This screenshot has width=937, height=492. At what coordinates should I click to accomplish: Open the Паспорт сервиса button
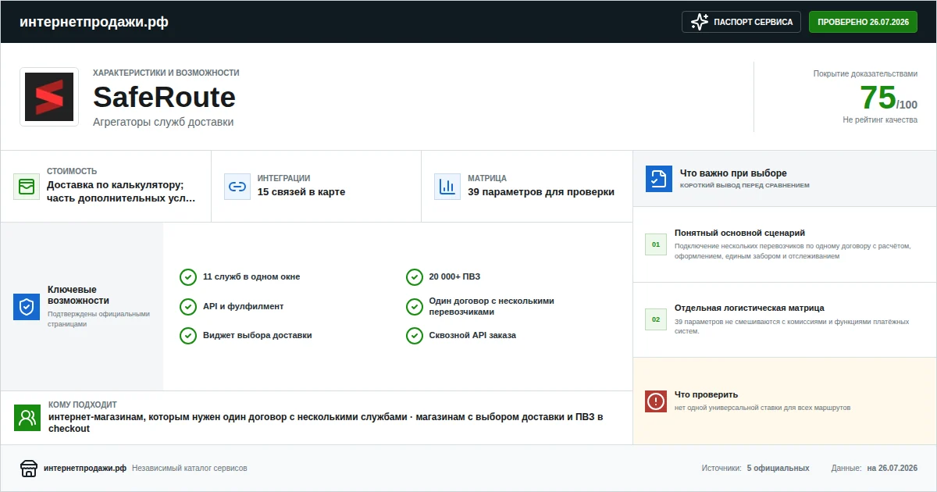pos(742,22)
